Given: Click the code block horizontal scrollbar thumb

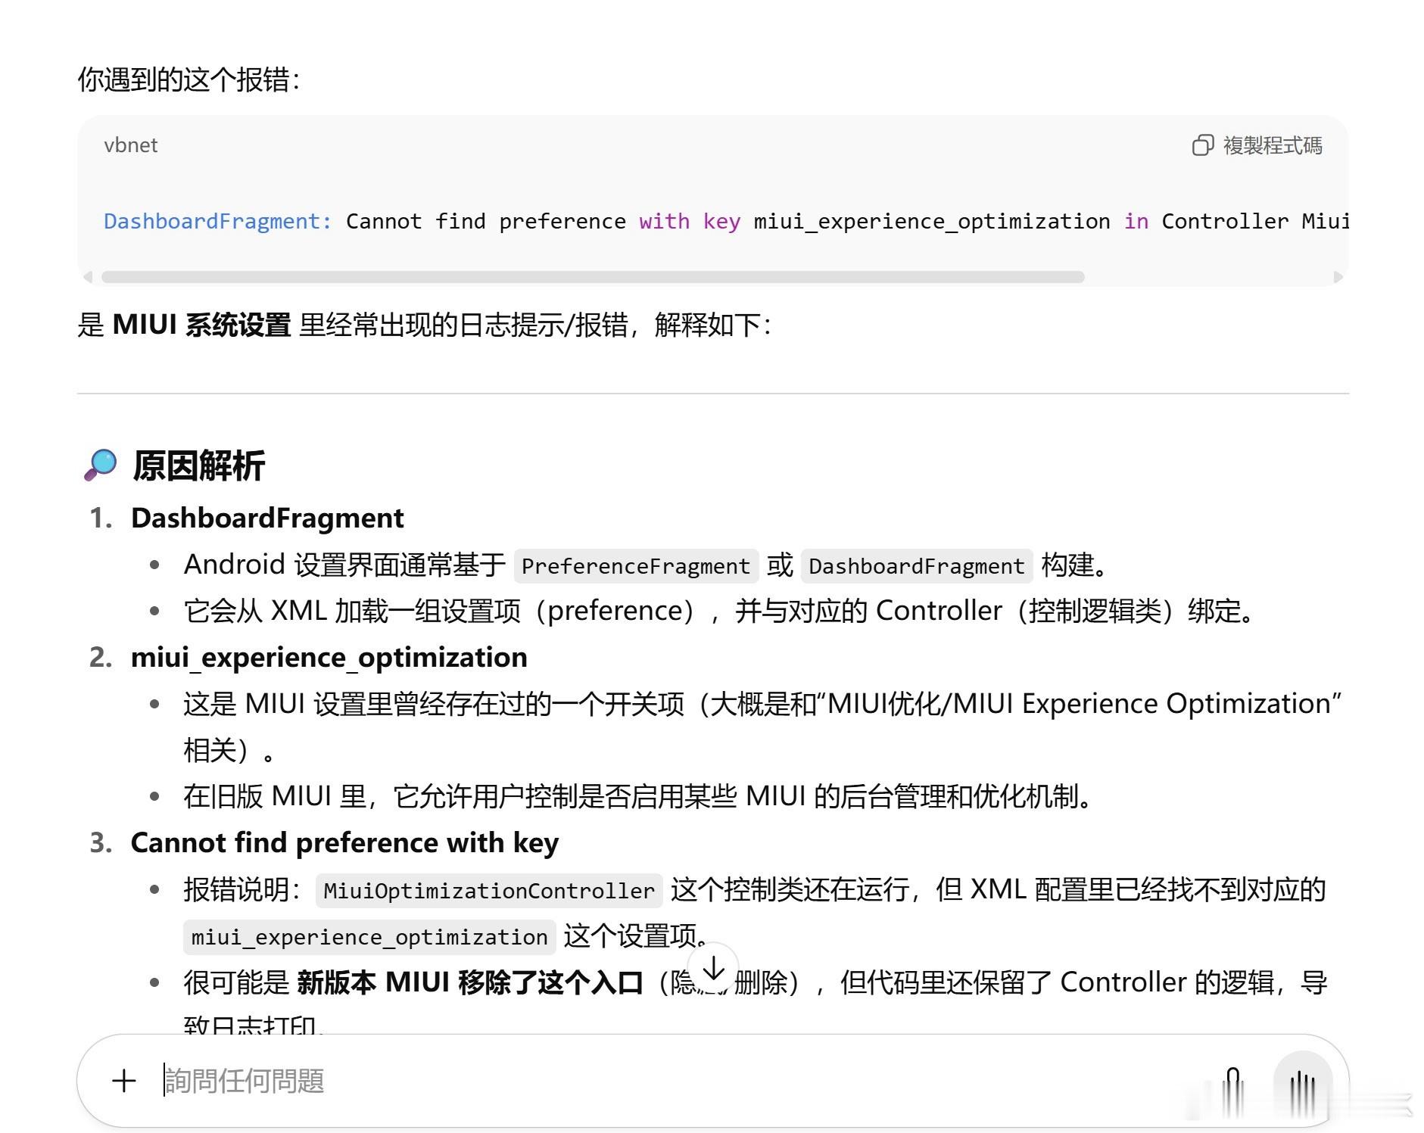Looking at the screenshot, I should coord(593,277).
